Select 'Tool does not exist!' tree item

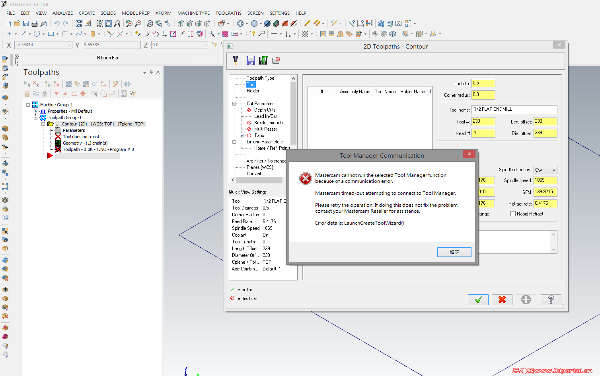coord(82,137)
